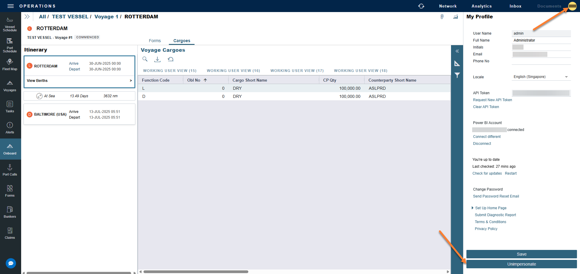Expand Set Up Home Page
Image resolution: width=580 pixels, height=274 pixels.
[x=489, y=208]
